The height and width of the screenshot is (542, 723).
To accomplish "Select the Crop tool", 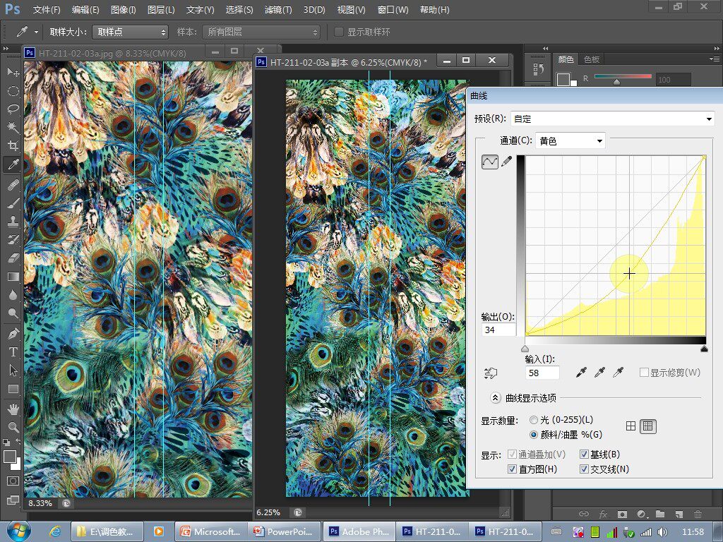I will pyautogui.click(x=13, y=146).
